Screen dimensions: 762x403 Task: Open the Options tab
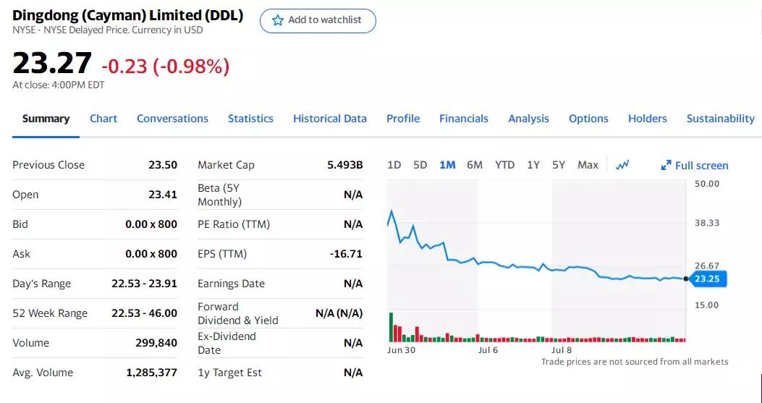(x=588, y=119)
